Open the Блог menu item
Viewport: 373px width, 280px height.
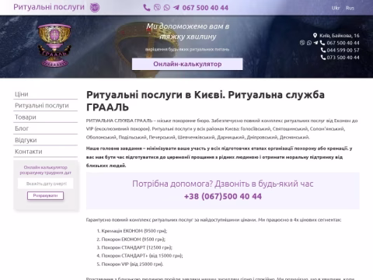[x=45, y=128]
